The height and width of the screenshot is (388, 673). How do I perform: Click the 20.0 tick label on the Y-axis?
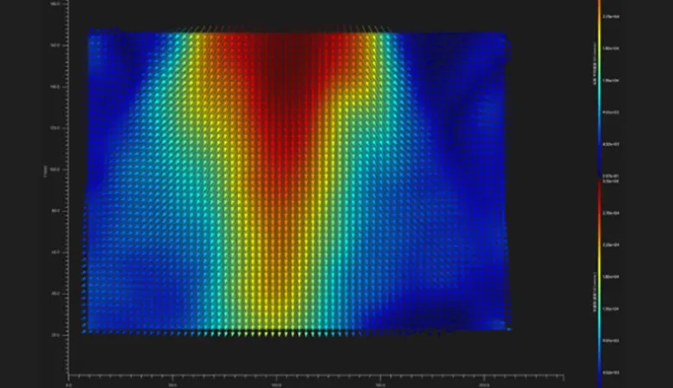(x=55, y=335)
